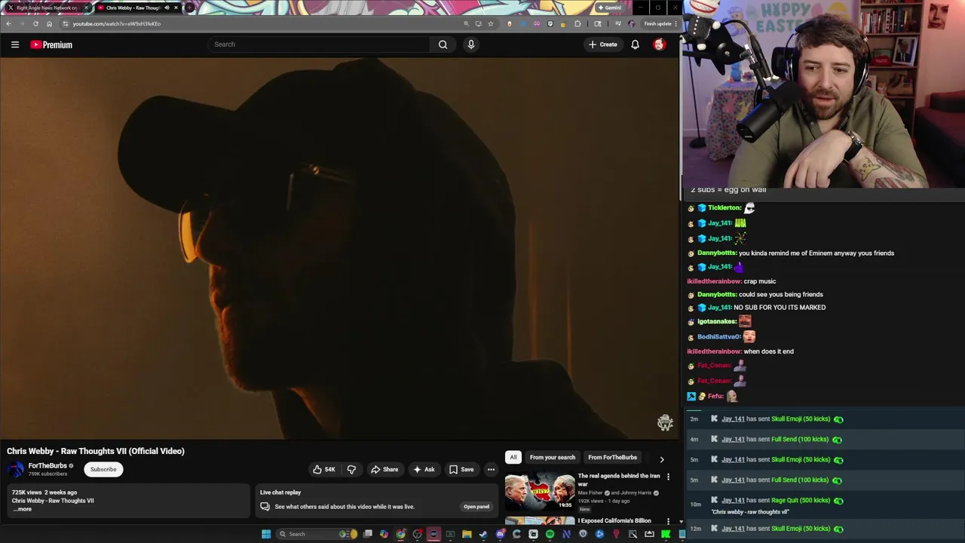The width and height of the screenshot is (965, 543).
Task: Open the Gemini button in browser
Action: pyautogui.click(x=609, y=8)
